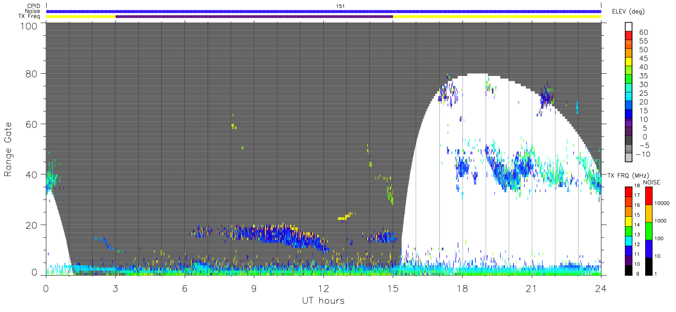Click NOISE legend label 1000
The height and width of the screenshot is (312, 676).
pyautogui.click(x=661, y=221)
